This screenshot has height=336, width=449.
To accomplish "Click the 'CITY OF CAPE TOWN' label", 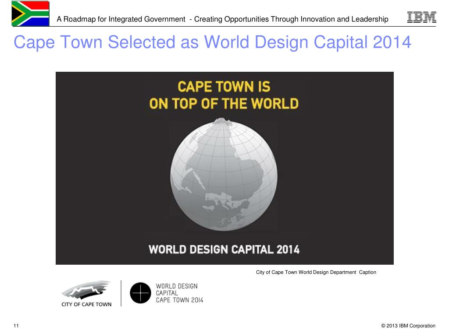I will [x=86, y=304].
